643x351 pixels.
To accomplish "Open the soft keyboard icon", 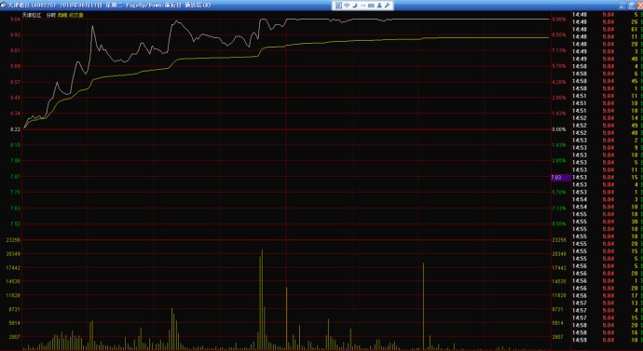I will tap(371, 6).
